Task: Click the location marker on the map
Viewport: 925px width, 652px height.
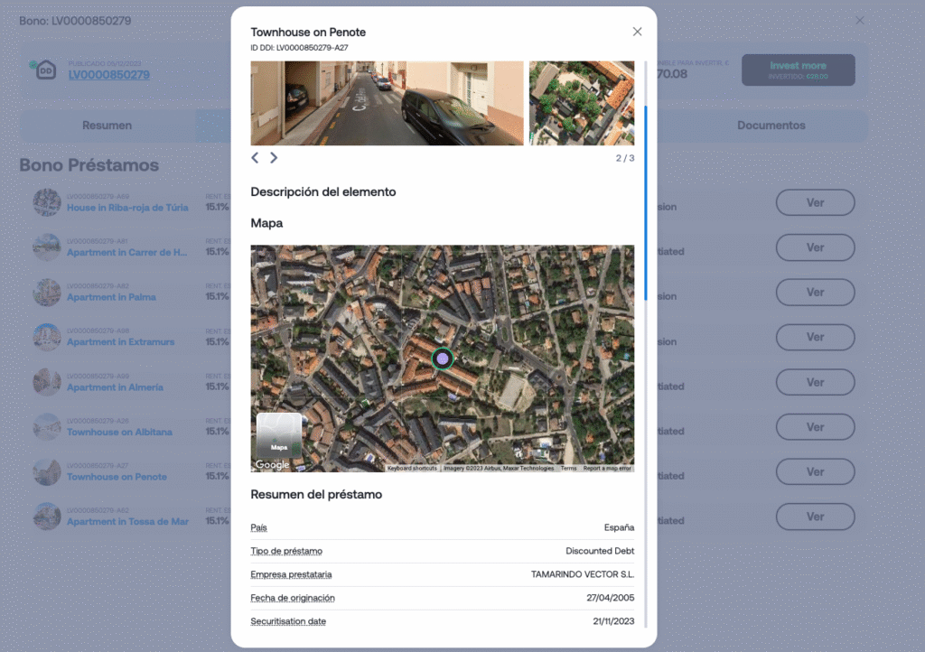Action: pos(442,359)
